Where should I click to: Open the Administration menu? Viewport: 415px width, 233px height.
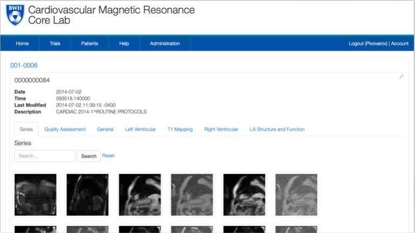(x=165, y=43)
